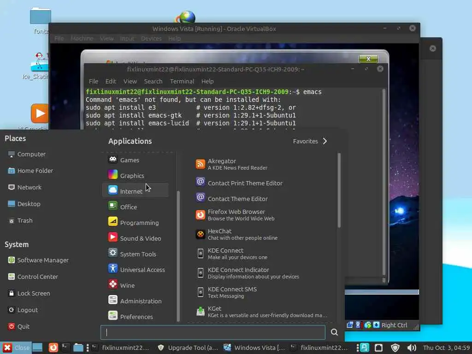The image size is (472, 354).
Task: Launch KGet download manager
Action: point(262,312)
